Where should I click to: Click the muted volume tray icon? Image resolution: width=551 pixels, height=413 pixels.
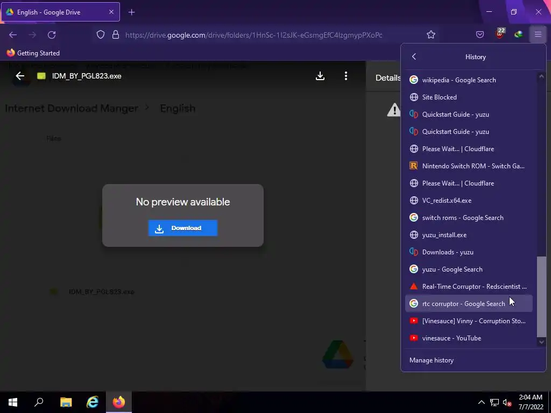(507, 402)
